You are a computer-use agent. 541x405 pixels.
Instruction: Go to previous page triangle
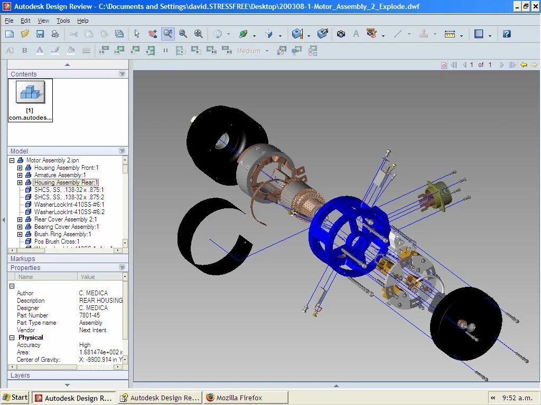click(x=464, y=65)
